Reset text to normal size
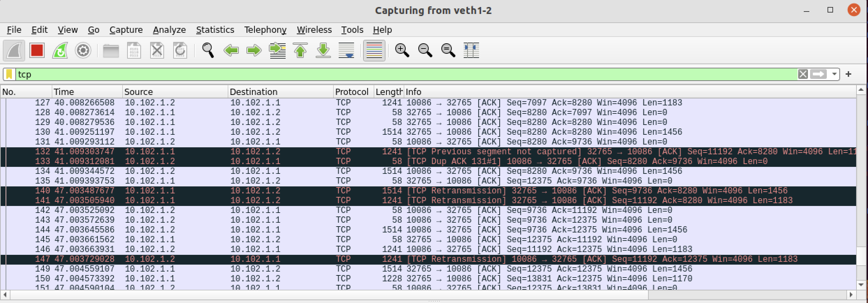Viewport: 868px width, 303px height. tap(448, 51)
